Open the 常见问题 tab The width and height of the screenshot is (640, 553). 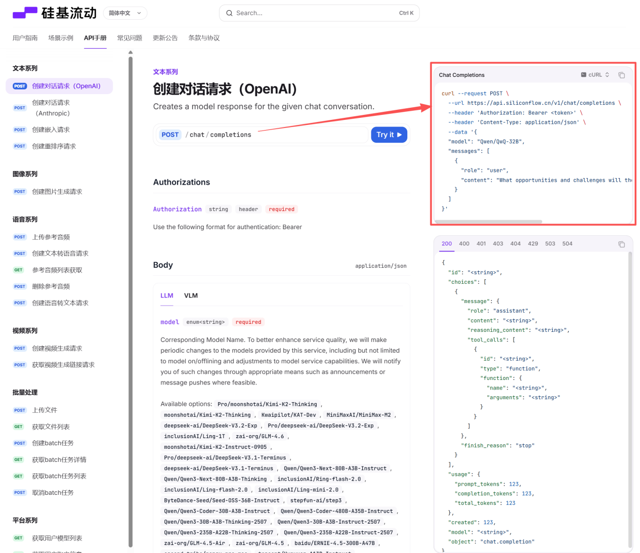tap(130, 38)
